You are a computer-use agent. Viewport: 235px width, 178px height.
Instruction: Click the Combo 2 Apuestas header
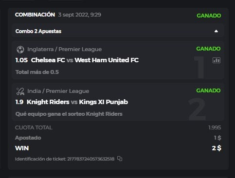[x=118, y=31]
